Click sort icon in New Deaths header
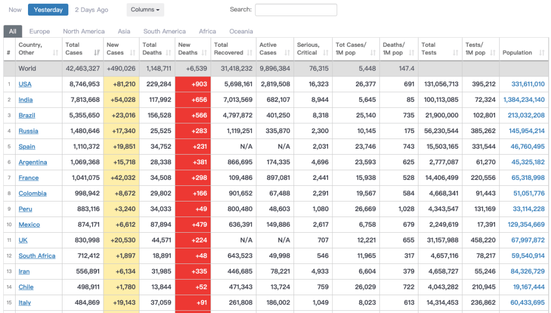Screen dimensions: 551x313 click(x=205, y=53)
